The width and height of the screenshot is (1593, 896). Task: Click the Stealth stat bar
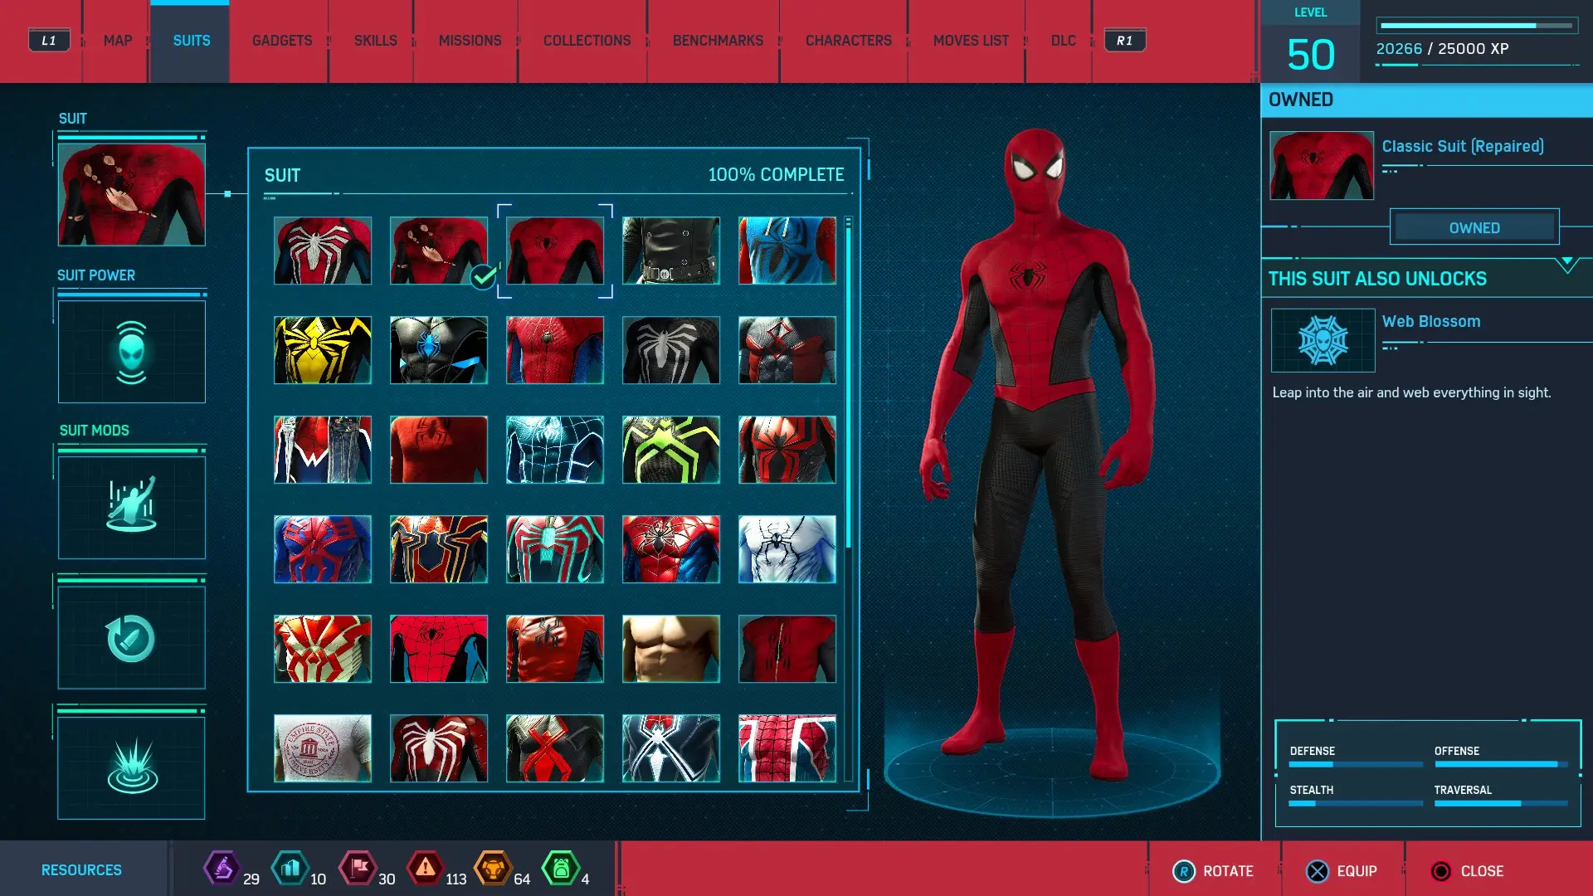pyautogui.click(x=1356, y=803)
